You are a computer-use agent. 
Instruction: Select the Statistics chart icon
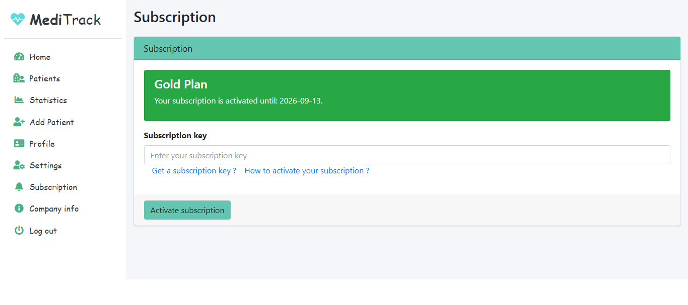click(19, 100)
